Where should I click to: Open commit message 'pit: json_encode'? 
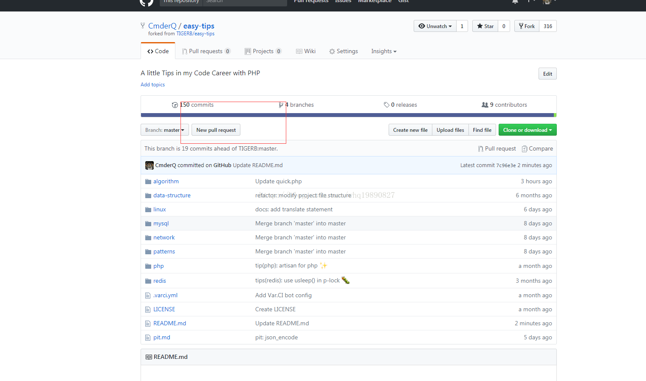276,338
